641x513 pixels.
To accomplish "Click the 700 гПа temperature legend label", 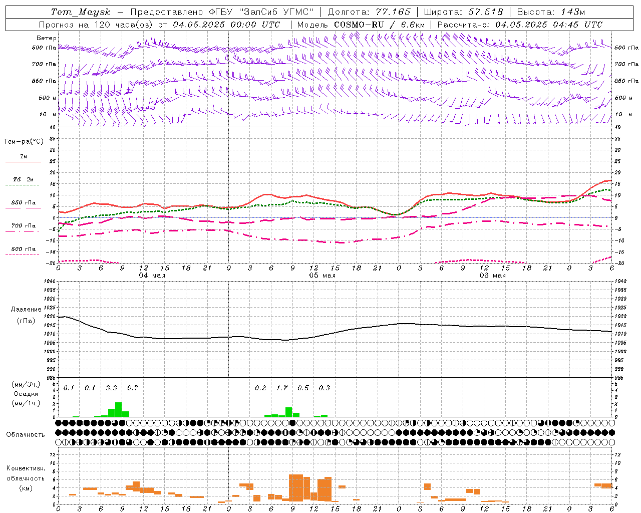I will coord(24,226).
